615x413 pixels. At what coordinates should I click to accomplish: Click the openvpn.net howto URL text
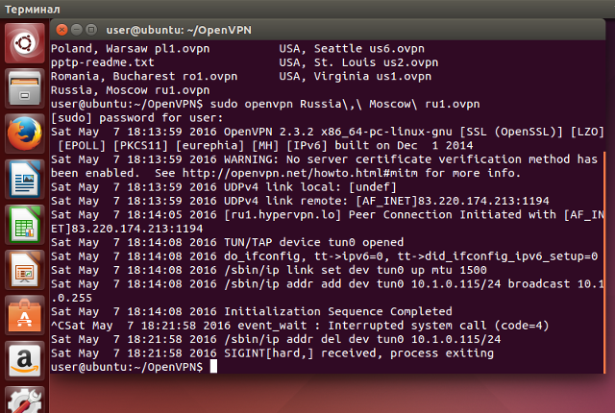pyautogui.click(x=300, y=173)
